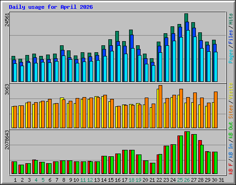Image resolution: width=236 pixels, height=185 pixels.
Task: Select the tallest orange Sites bar, day 22
Action: (x=160, y=106)
